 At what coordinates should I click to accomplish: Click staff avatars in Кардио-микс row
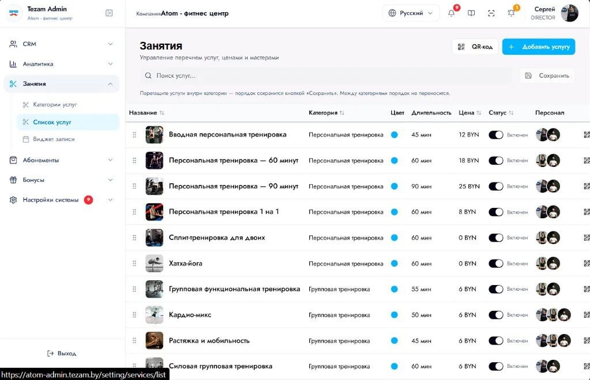(x=553, y=315)
